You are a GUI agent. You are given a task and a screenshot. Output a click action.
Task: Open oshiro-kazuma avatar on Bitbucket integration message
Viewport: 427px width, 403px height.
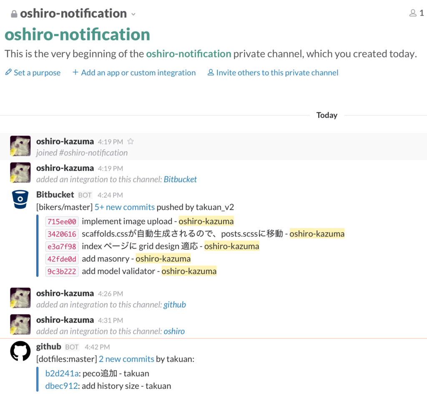pos(20,172)
